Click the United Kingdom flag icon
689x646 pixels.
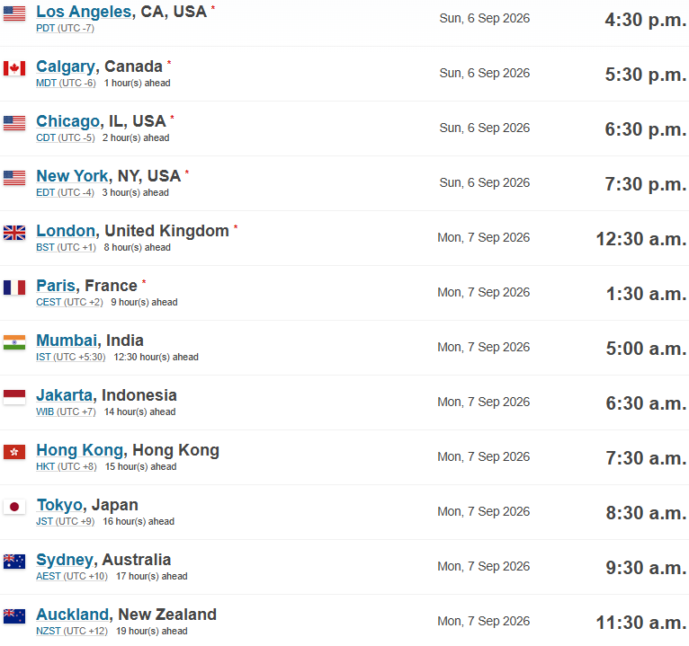pyautogui.click(x=14, y=233)
